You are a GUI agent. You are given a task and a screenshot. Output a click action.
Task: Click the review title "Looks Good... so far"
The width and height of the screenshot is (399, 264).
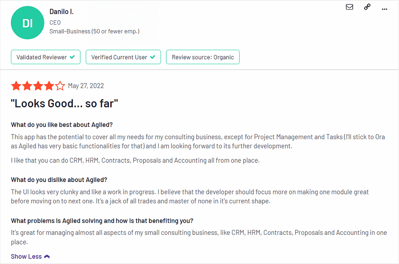pyautogui.click(x=64, y=103)
